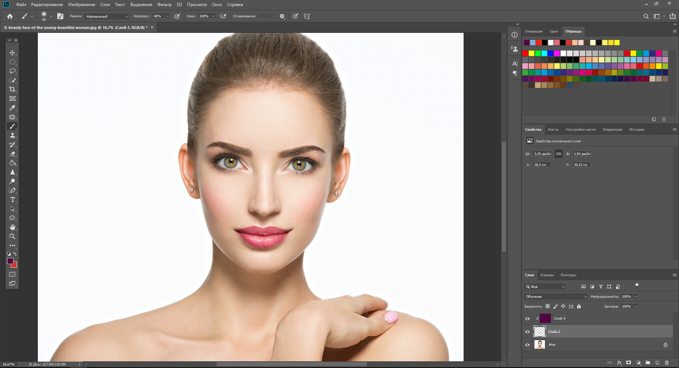The image size is (679, 368).
Task: Switch to the Цвет tab
Action: click(x=554, y=31)
